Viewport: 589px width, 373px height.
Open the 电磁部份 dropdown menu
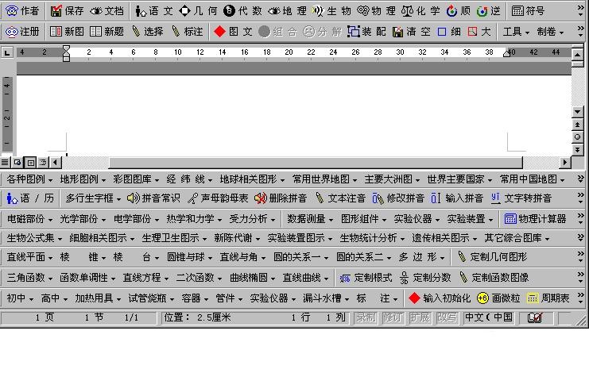(x=30, y=218)
